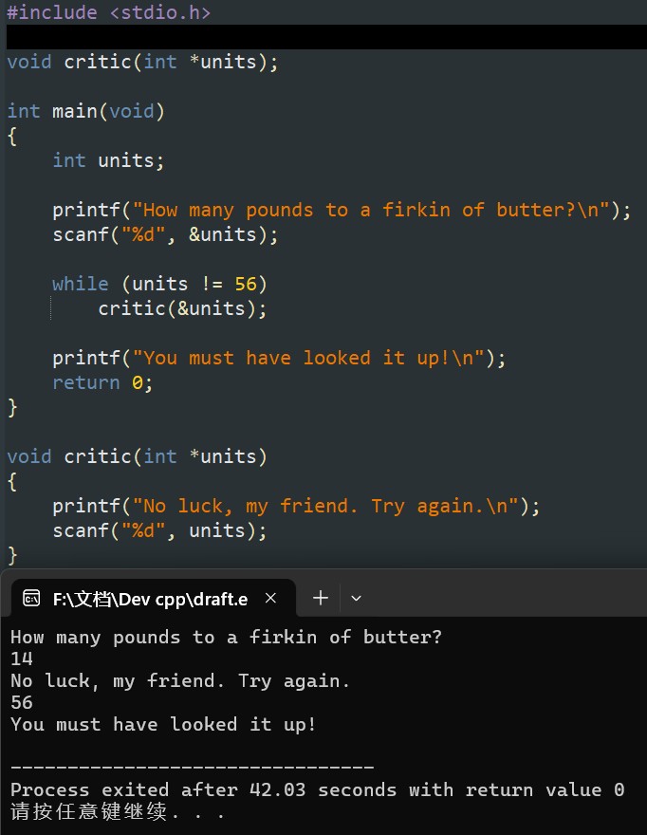Open a new terminal tab with plus button
The image size is (647, 835).
(x=321, y=598)
